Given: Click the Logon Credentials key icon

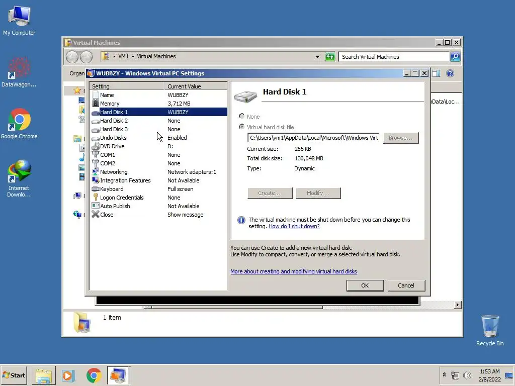Looking at the screenshot, I should click(95, 197).
